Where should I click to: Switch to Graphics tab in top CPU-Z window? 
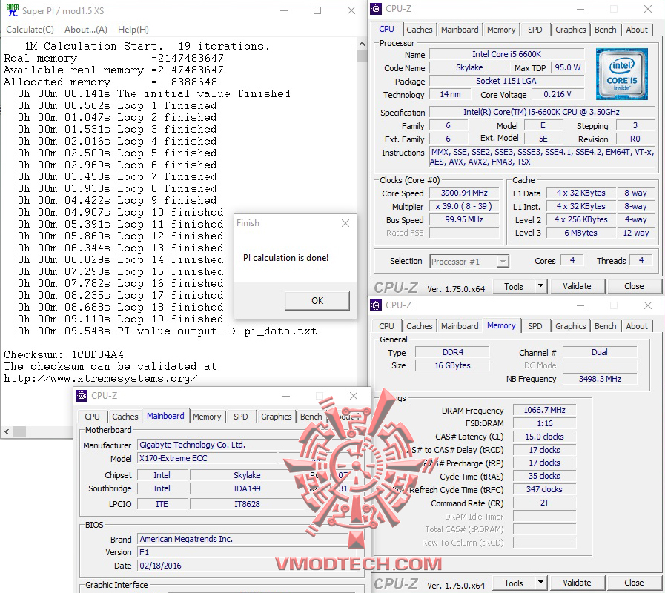[x=570, y=30]
